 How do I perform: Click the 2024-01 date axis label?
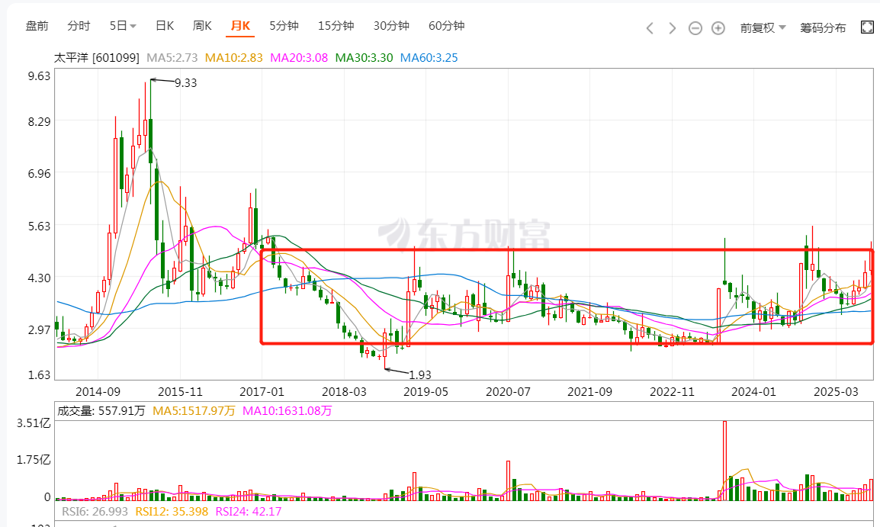753,392
